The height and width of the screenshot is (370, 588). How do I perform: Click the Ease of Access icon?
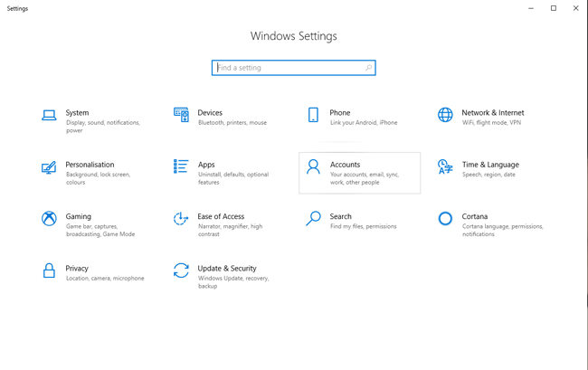(x=181, y=219)
